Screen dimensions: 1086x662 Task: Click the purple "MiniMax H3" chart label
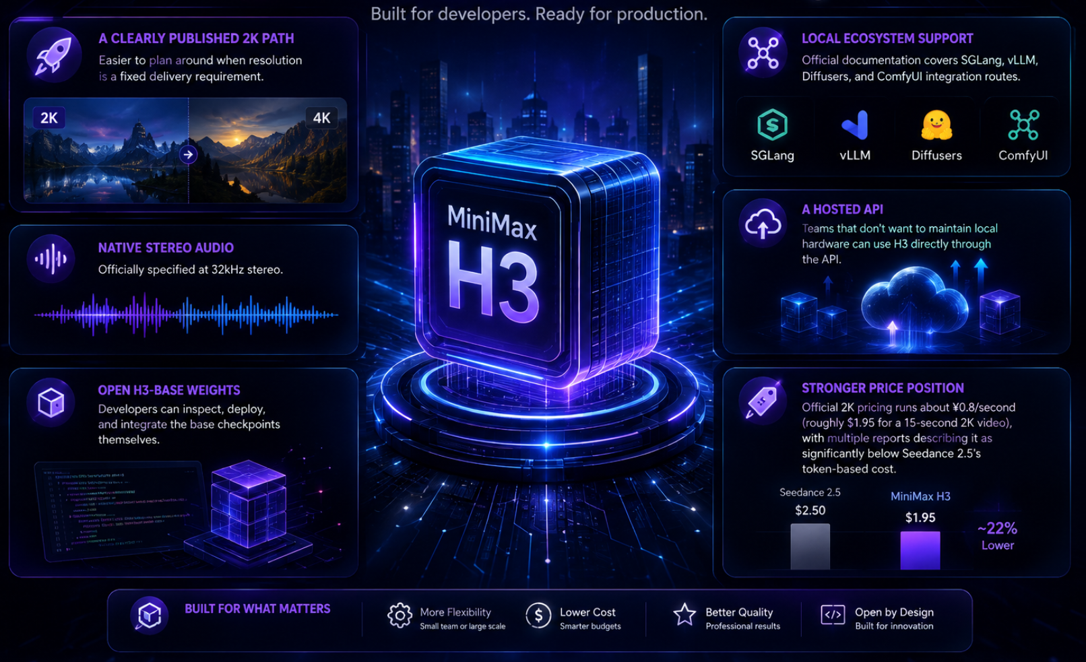coord(920,496)
